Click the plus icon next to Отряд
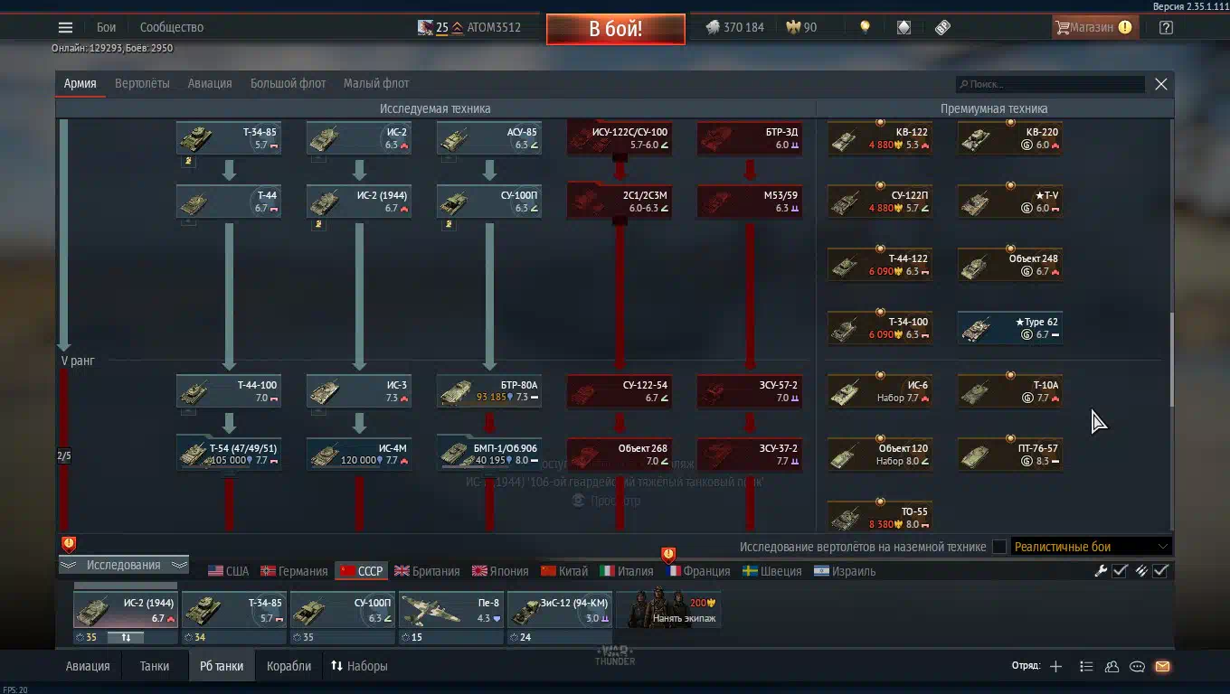 pos(1055,666)
